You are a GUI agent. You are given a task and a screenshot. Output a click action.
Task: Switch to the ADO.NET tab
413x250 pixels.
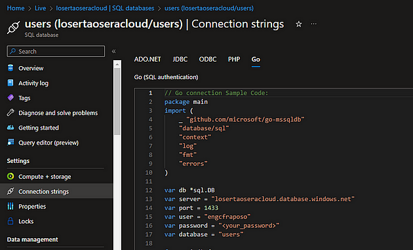(147, 60)
